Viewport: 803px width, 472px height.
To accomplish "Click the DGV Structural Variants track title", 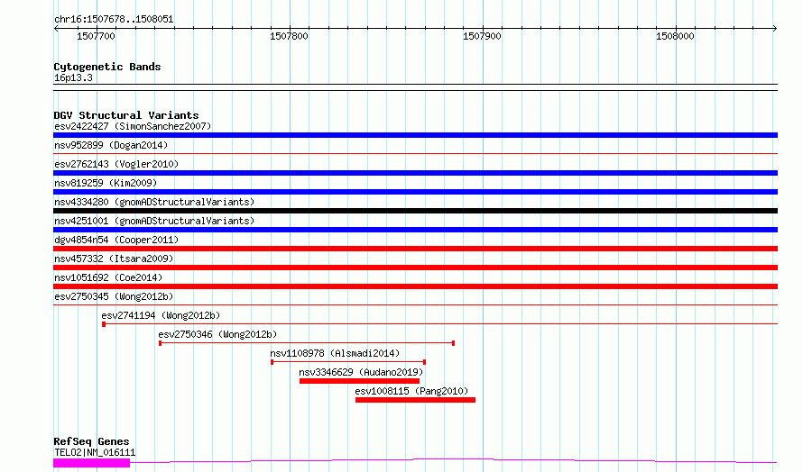I will pyautogui.click(x=126, y=115).
